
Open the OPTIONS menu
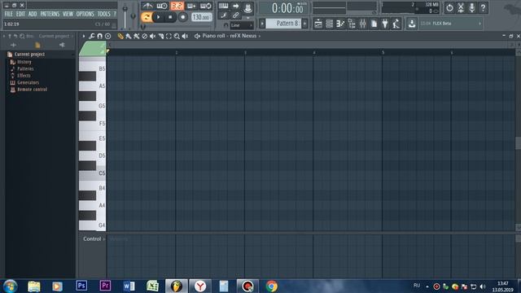coord(85,14)
